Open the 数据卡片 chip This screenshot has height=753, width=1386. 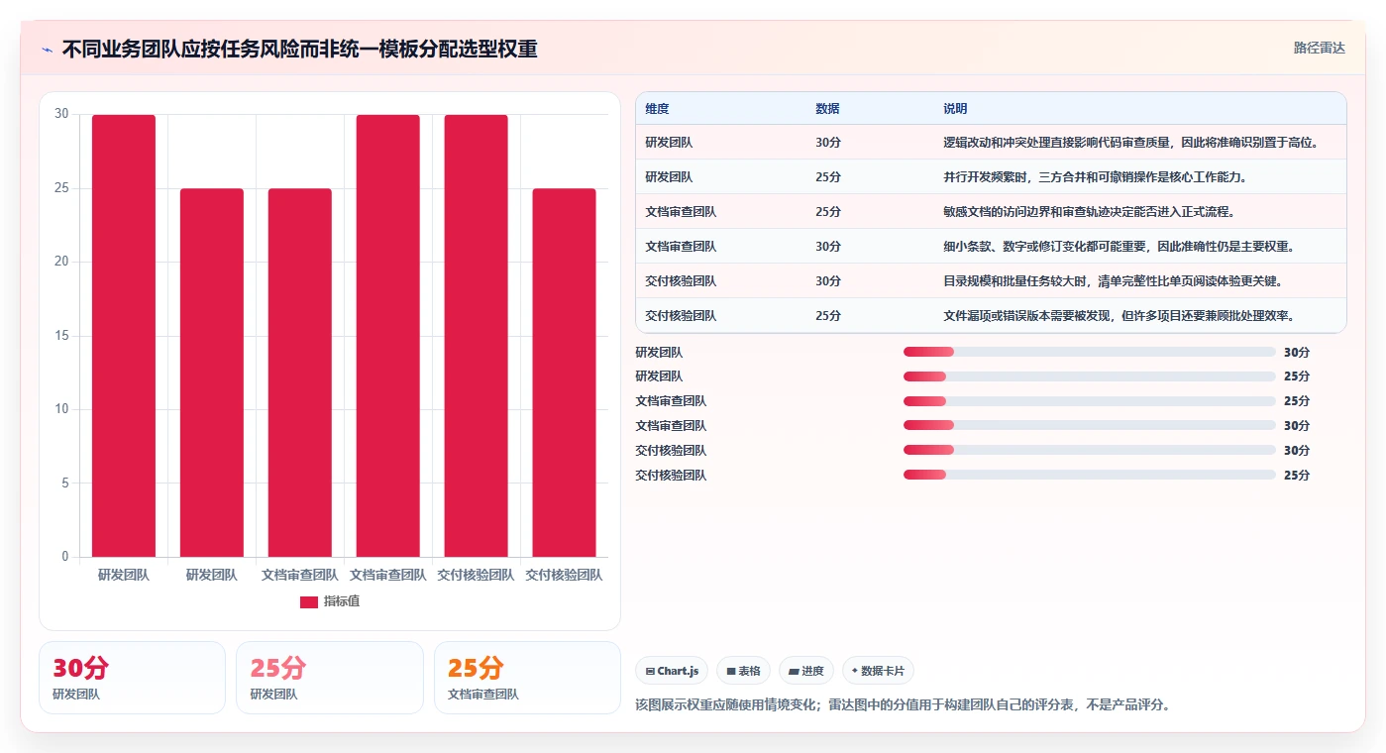(878, 671)
